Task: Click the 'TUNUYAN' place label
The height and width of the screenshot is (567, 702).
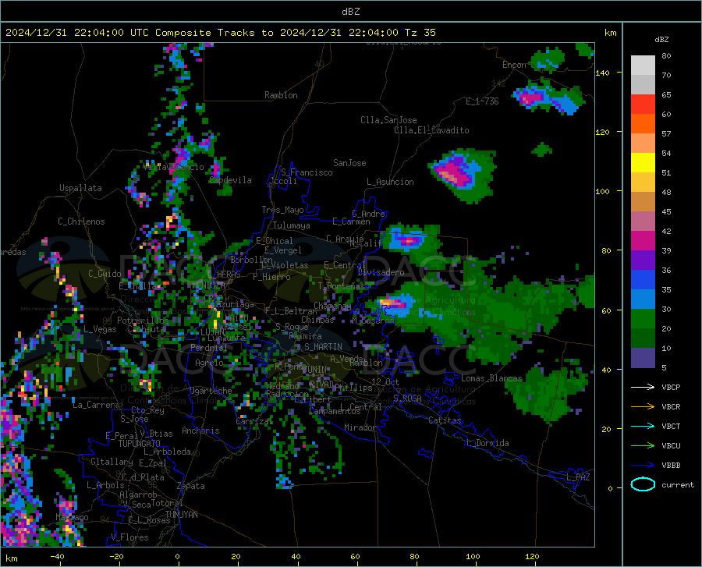Action: coord(181,515)
